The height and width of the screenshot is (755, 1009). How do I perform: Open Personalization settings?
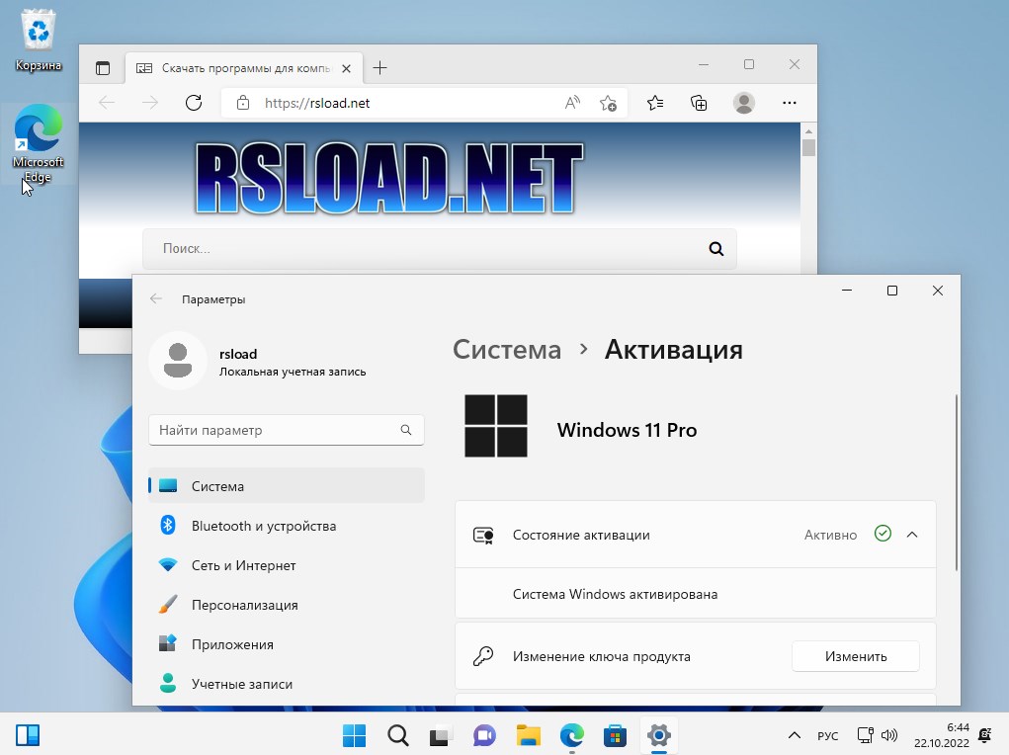tap(287, 605)
